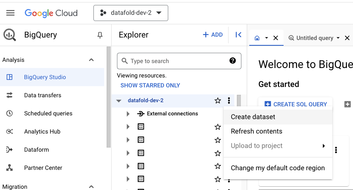Open BigQuery Studio
This screenshot has height=190, width=353.
[52, 77]
